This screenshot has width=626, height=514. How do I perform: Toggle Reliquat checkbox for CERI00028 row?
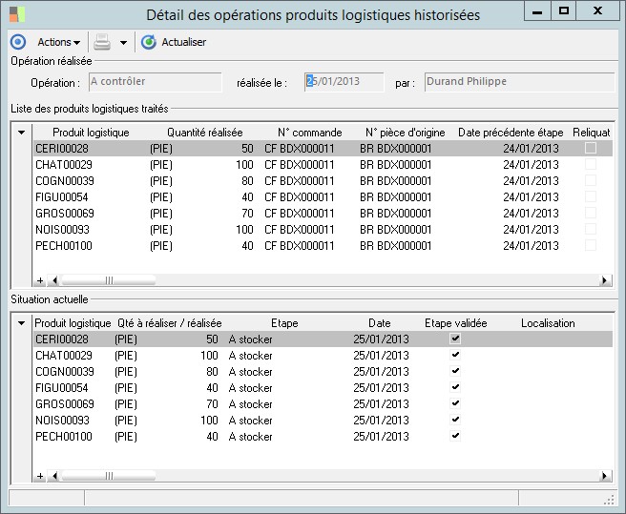pyautogui.click(x=591, y=148)
